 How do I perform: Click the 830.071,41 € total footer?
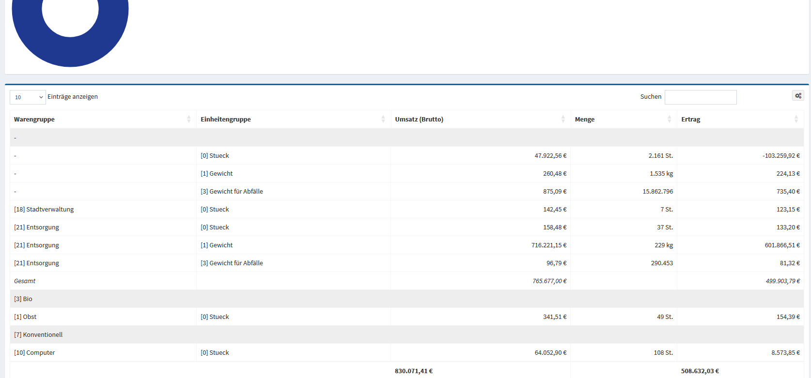click(413, 371)
